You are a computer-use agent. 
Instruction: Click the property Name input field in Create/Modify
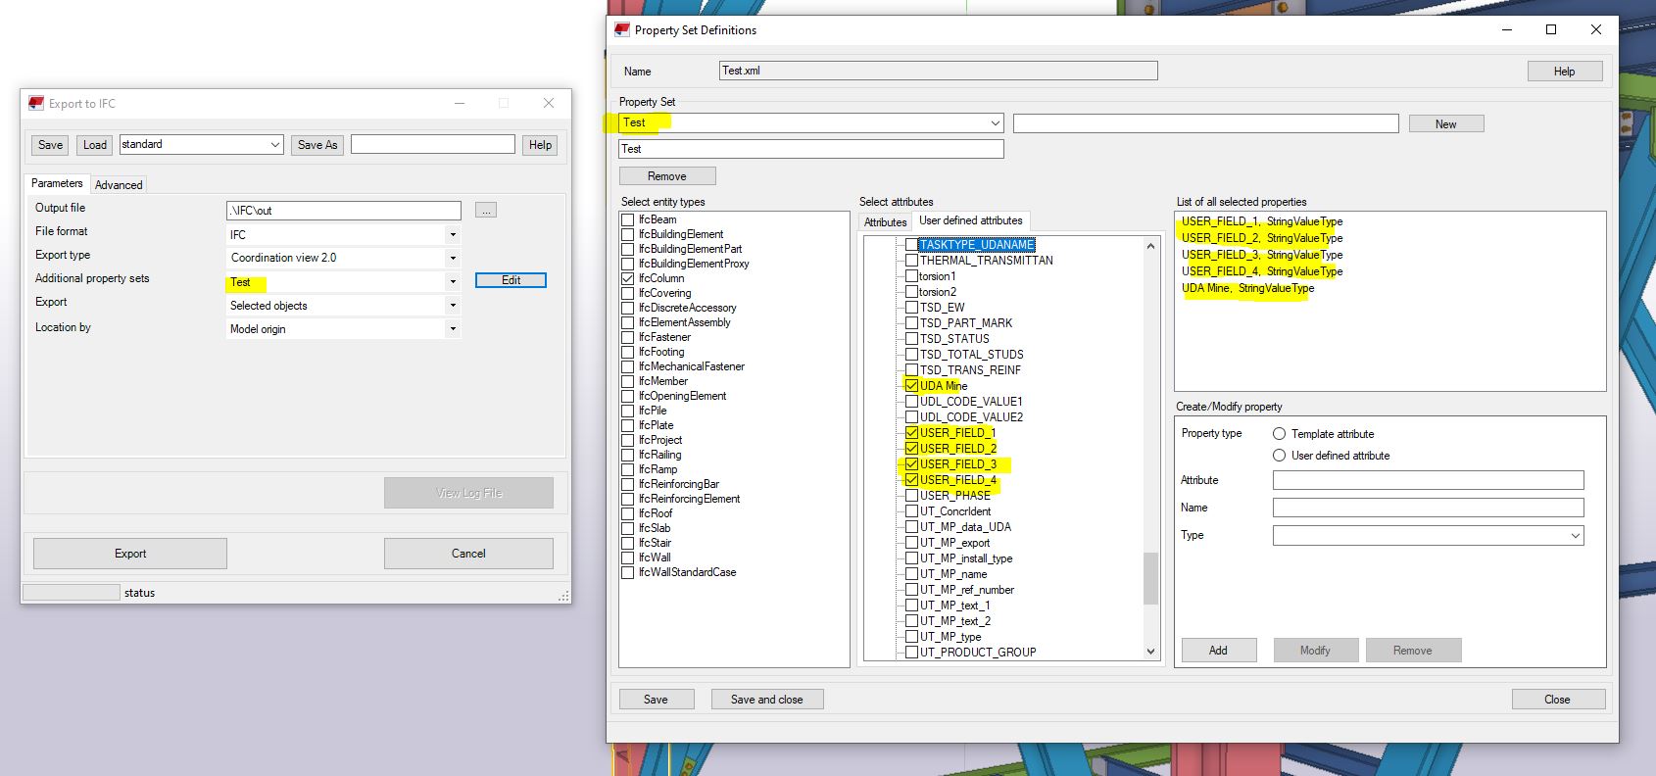pyautogui.click(x=1428, y=508)
